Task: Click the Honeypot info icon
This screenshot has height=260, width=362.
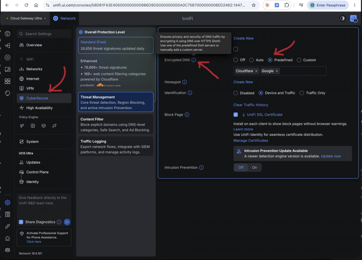Action: [185, 82]
